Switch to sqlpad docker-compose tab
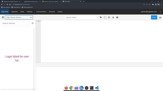The width and height of the screenshot is (163, 91). tap(31, 2)
